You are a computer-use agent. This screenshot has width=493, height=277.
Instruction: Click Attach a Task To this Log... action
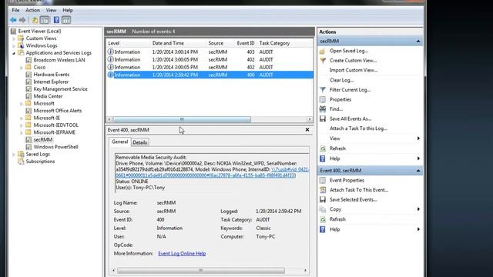click(x=358, y=128)
